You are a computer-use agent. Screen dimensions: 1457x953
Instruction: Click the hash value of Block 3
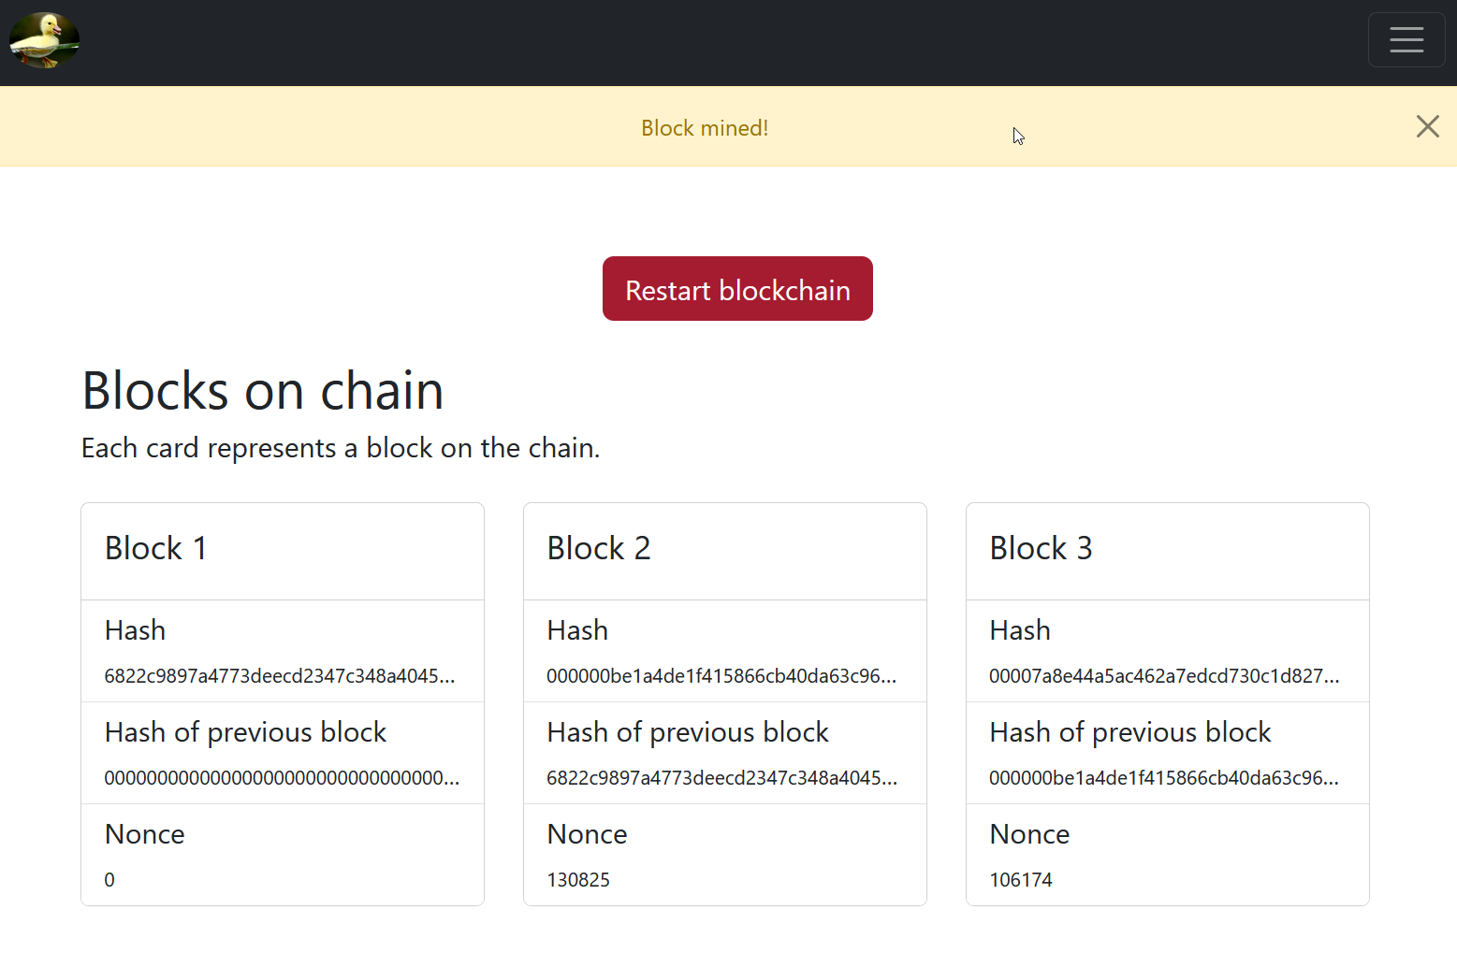[1164, 675]
